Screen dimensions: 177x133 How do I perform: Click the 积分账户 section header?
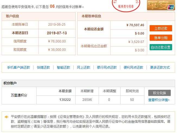(x=10, y=83)
